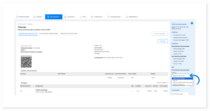Click the Voltar à listagem button
The image size is (210, 111).
click(x=160, y=34)
